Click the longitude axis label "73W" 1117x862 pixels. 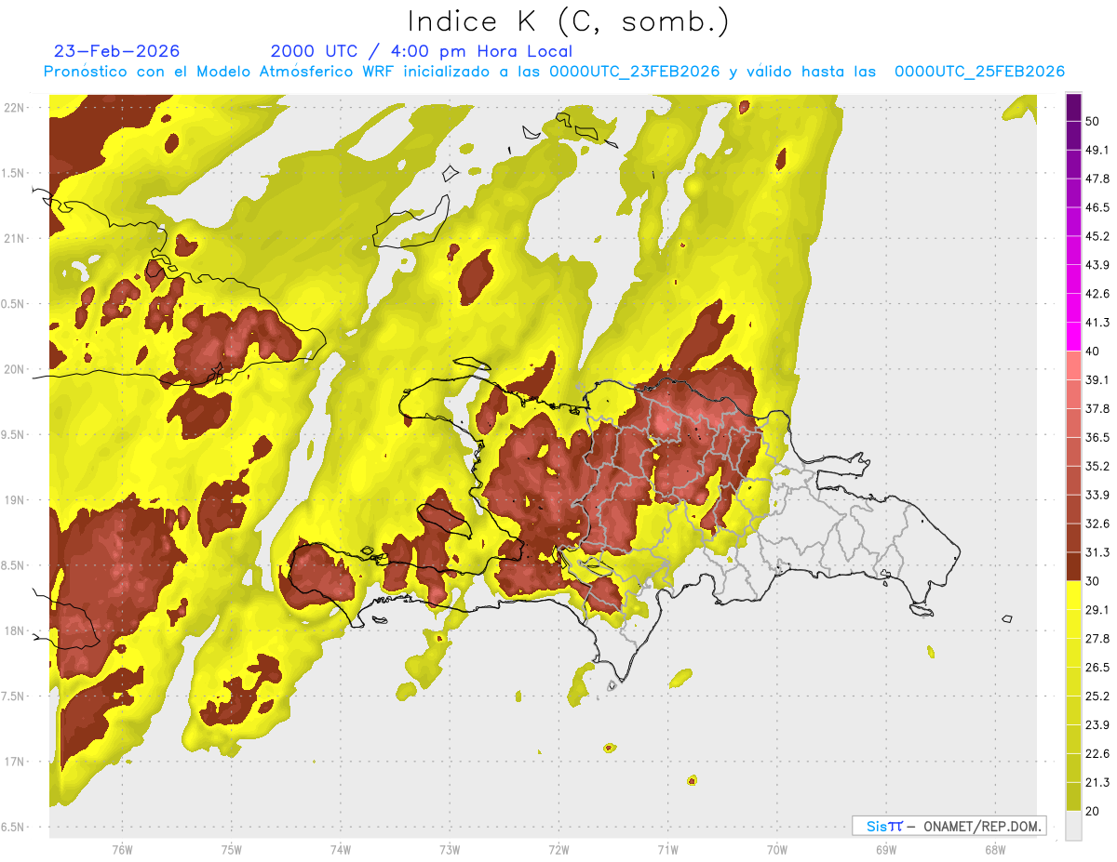[x=450, y=850]
